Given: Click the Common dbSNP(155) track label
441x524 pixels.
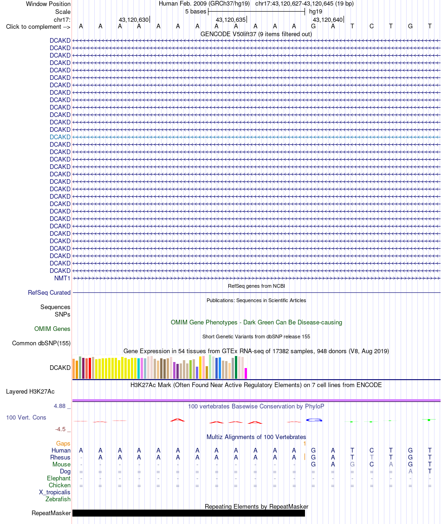Looking at the screenshot, I should pyautogui.click(x=41, y=343).
